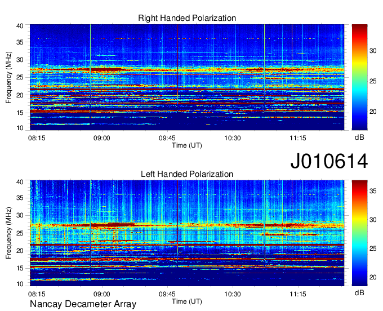Click the bottom panel 'Frequency (MHz)' axis label
The height and width of the screenshot is (311, 383).
(8, 233)
